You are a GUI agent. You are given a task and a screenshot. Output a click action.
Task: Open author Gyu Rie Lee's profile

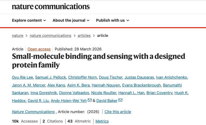[23, 77]
